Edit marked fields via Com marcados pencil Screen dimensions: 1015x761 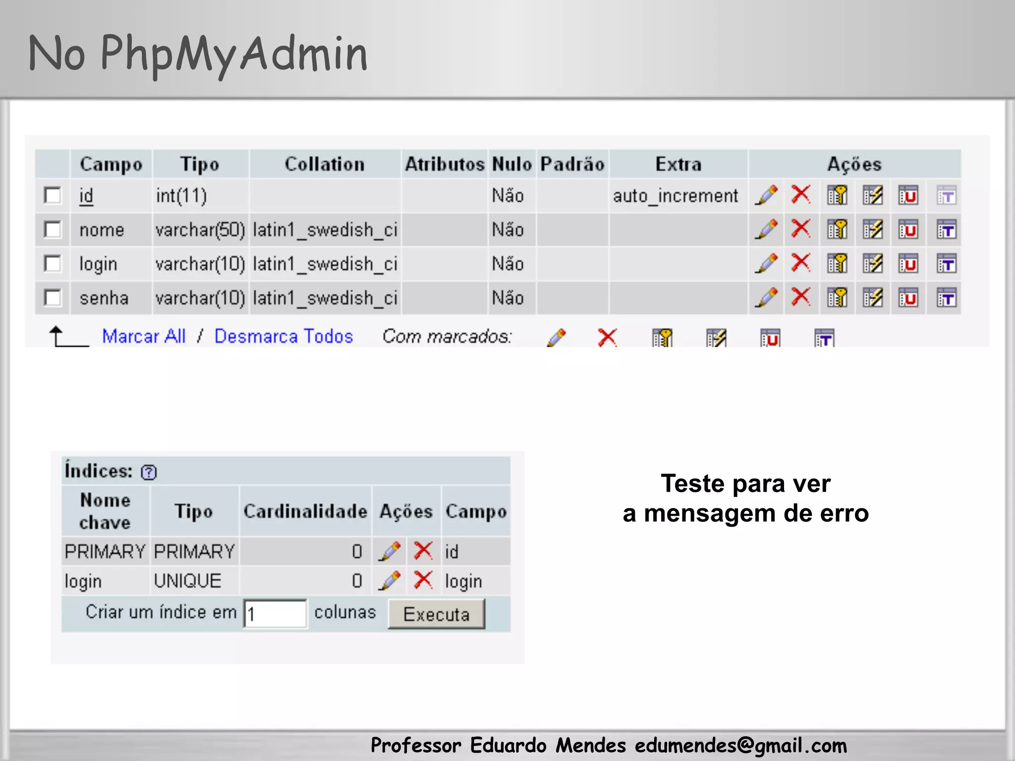[x=556, y=337]
